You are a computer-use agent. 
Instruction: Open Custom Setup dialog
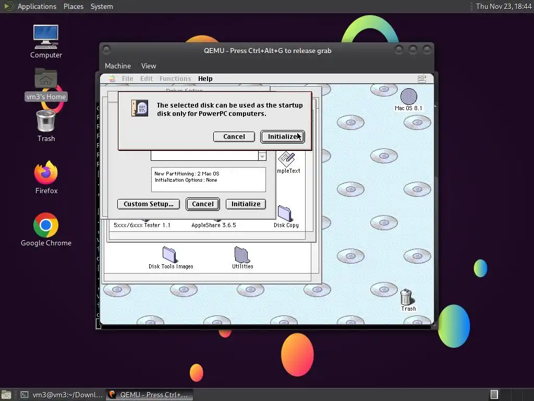[149, 204]
